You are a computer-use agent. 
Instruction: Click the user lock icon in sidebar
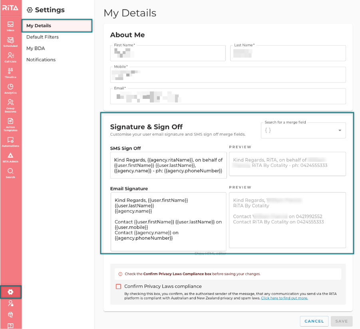pyautogui.click(x=10, y=303)
